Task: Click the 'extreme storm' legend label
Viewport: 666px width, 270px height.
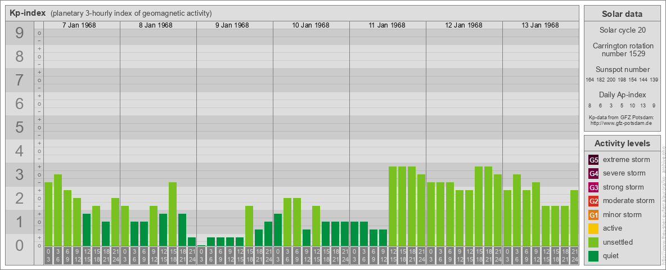Action: pos(627,160)
